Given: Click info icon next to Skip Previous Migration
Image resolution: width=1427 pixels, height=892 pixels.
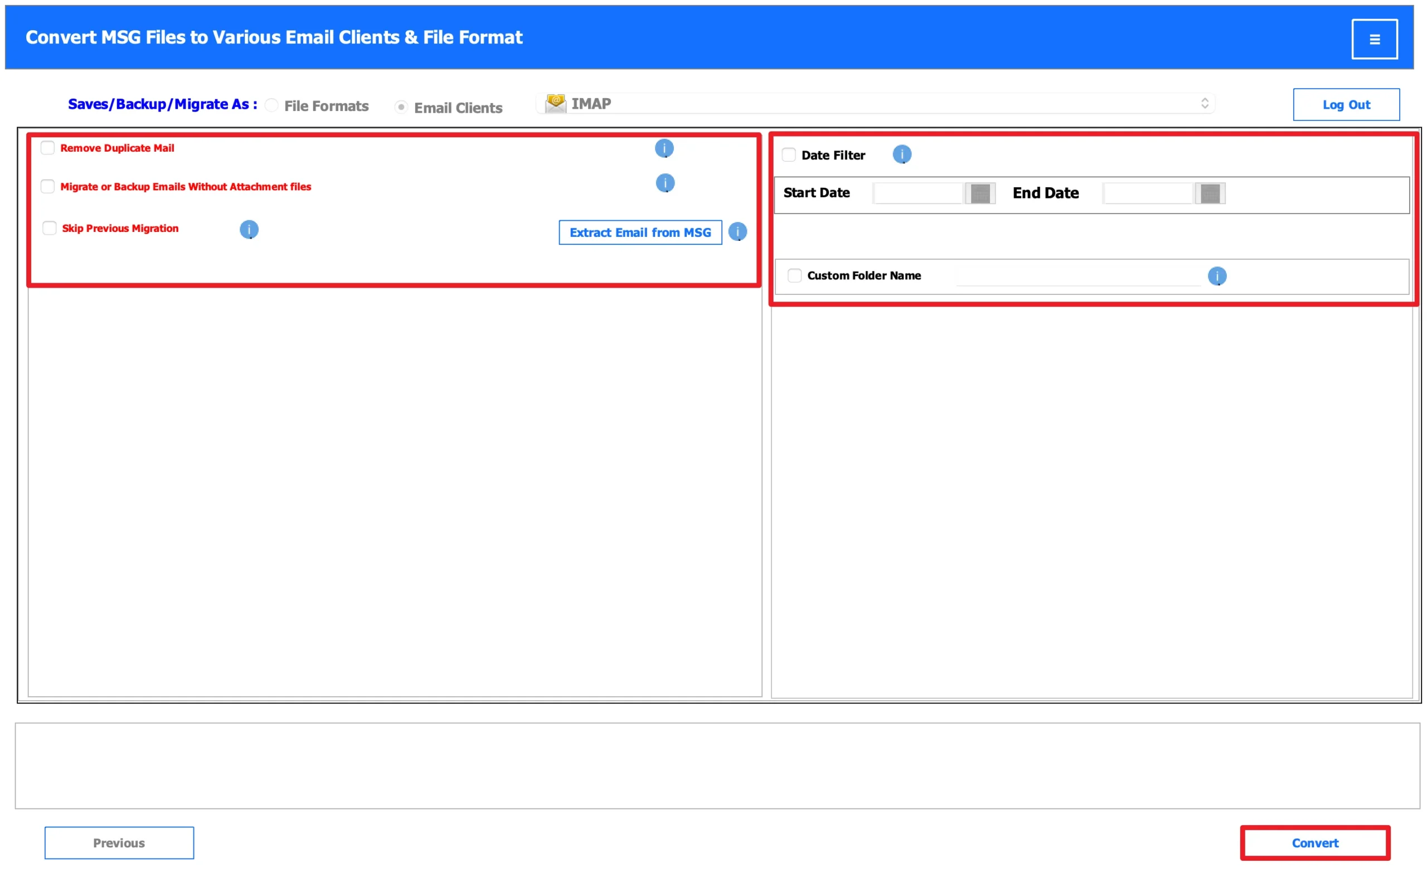Looking at the screenshot, I should coord(249,230).
